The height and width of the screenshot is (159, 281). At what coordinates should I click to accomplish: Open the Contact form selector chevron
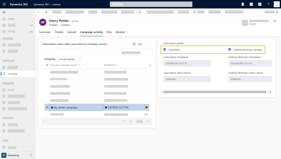[x=72, y=25]
